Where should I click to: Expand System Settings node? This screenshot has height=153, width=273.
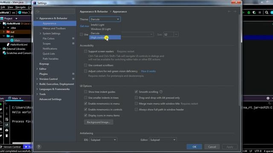coord(41,33)
